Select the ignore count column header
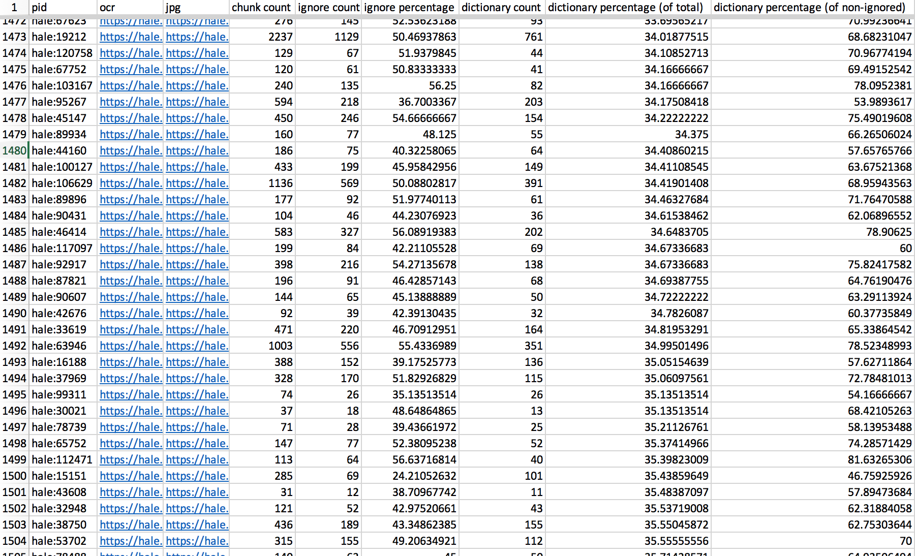Screen dimensions: 915x556 tap(328, 7)
